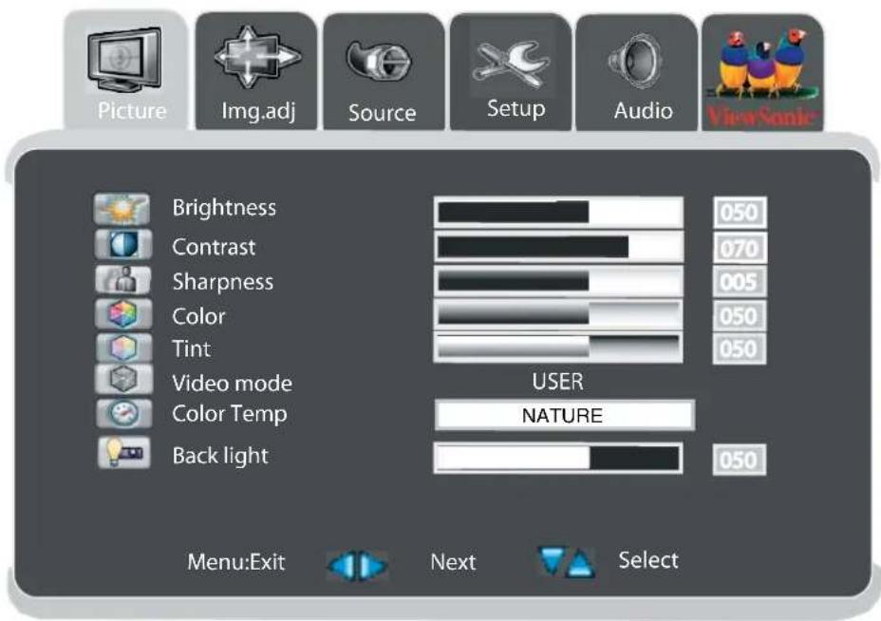Click the Brightness value box 050
The image size is (881, 621).
click(740, 213)
